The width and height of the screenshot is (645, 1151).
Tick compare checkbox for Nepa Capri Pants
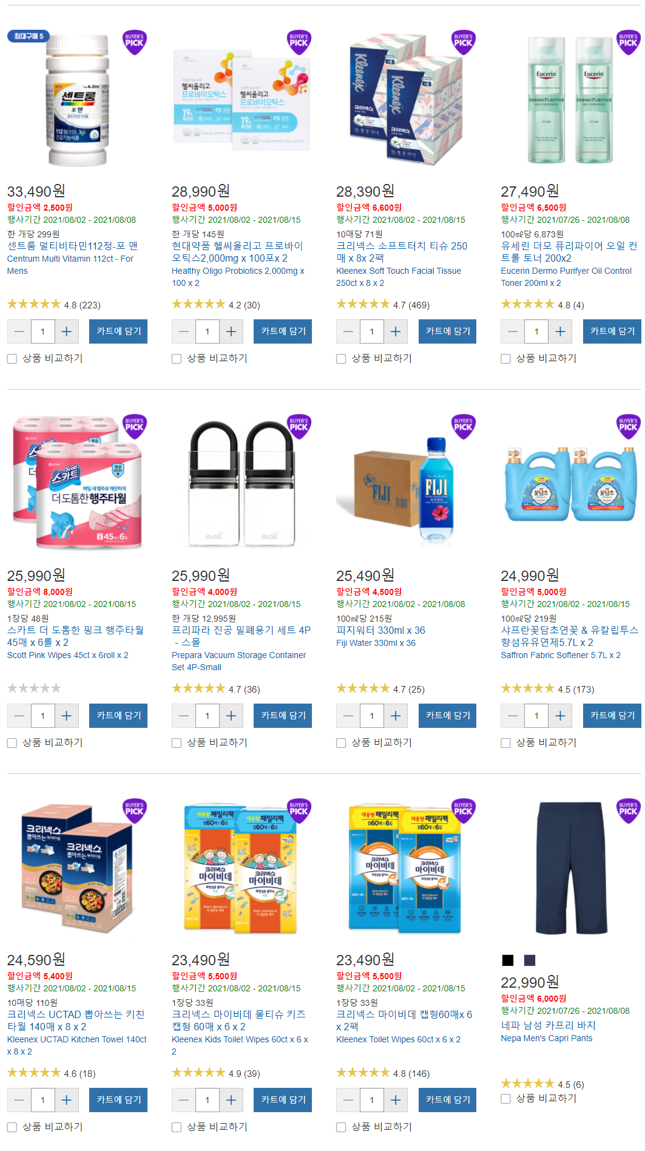tap(505, 1099)
